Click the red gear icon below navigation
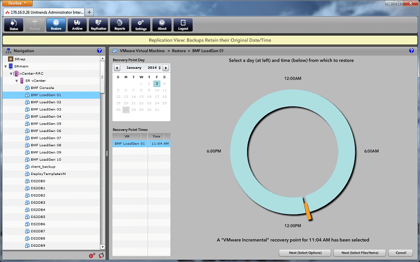420x262 pixels. 92,256
